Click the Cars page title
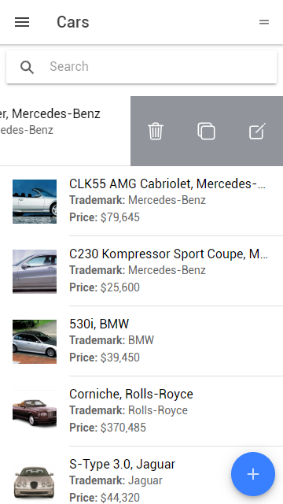Screen dimensions: 283x504 point(73,22)
